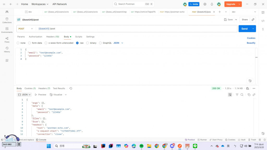The width and height of the screenshot is (267, 150).
Task: Click the Beautify link
Action: [251, 43]
